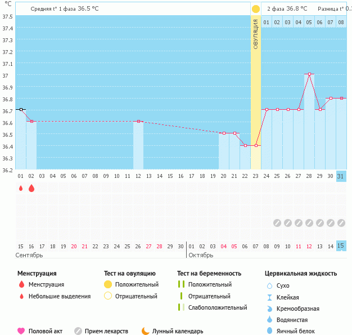Click the Лунный календарь legend label
This screenshot has height=335, width=352.
pos(179,331)
